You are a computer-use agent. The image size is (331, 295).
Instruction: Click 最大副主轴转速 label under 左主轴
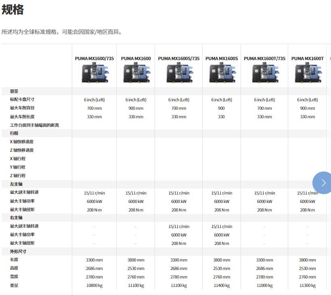(24, 192)
